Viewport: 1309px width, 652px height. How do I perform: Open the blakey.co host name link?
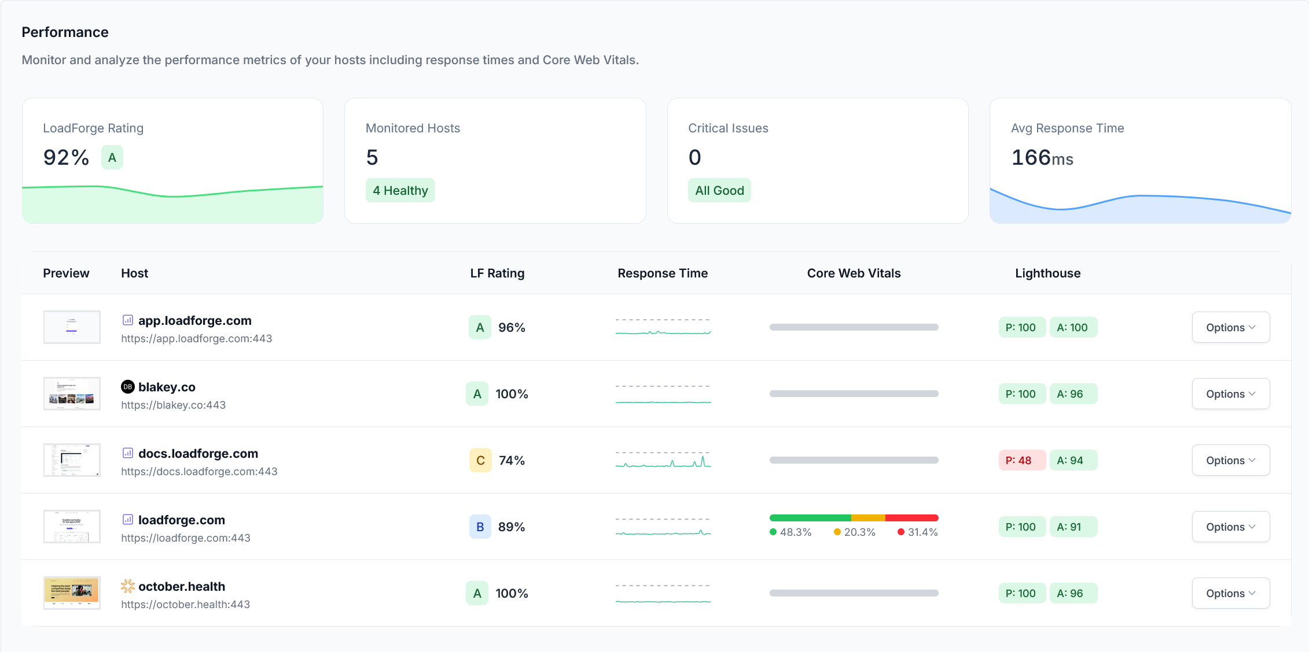(167, 387)
